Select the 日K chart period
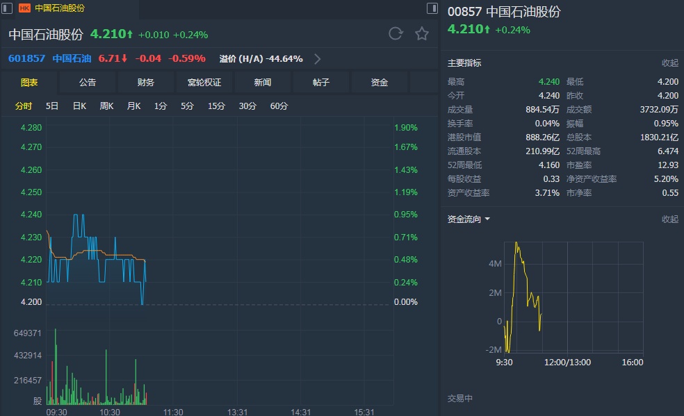Viewport: 684px width, 416px height. tap(79, 106)
